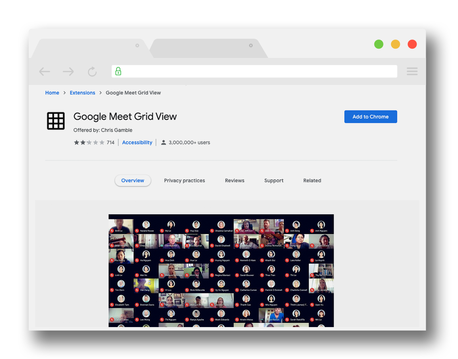The height and width of the screenshot is (359, 458).
Task: Close the first browser tab
Action: coord(137,45)
